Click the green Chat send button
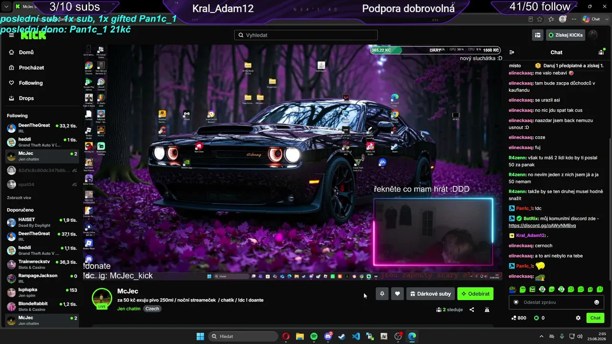The height and width of the screenshot is (344, 612). (x=595, y=318)
